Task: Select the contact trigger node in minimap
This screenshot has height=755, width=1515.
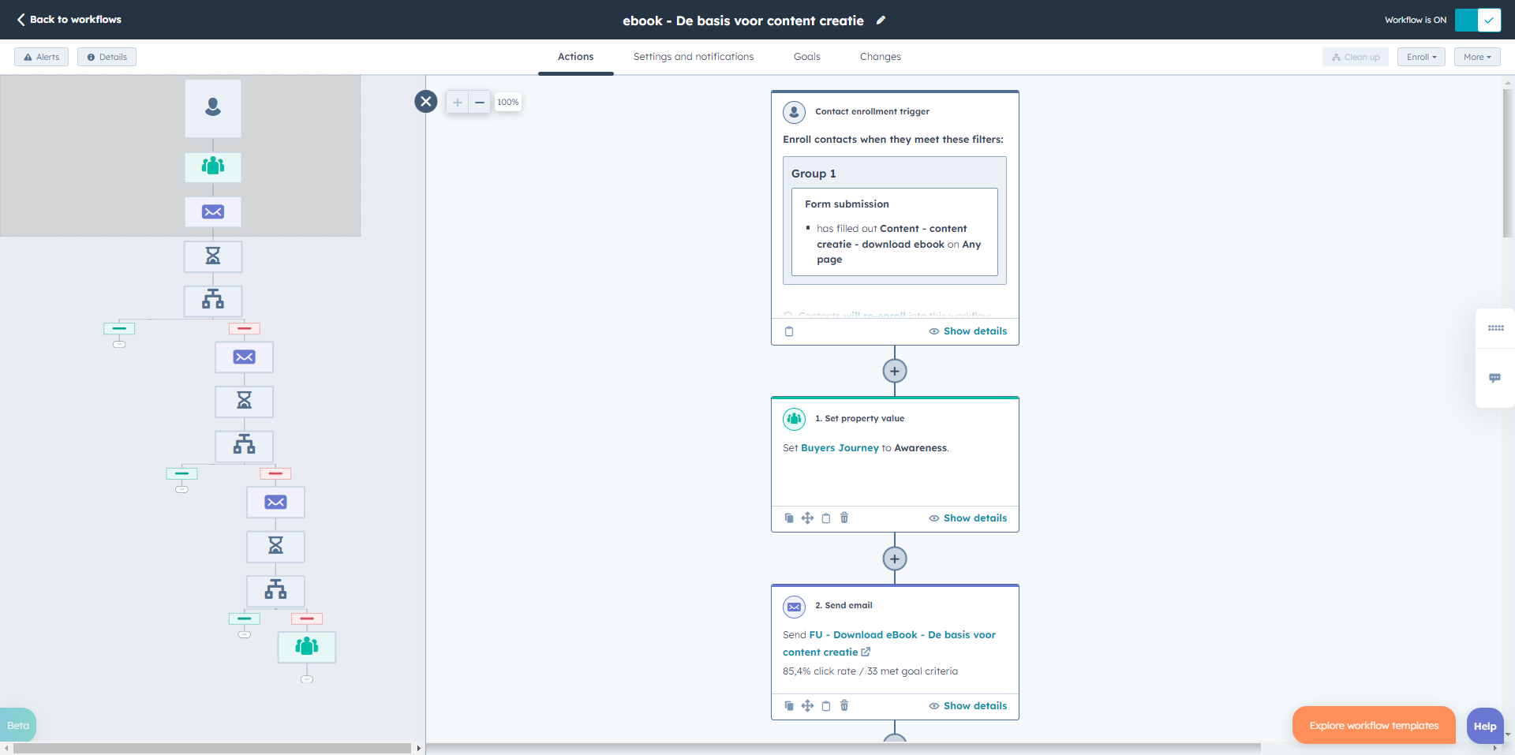Action: tap(213, 108)
